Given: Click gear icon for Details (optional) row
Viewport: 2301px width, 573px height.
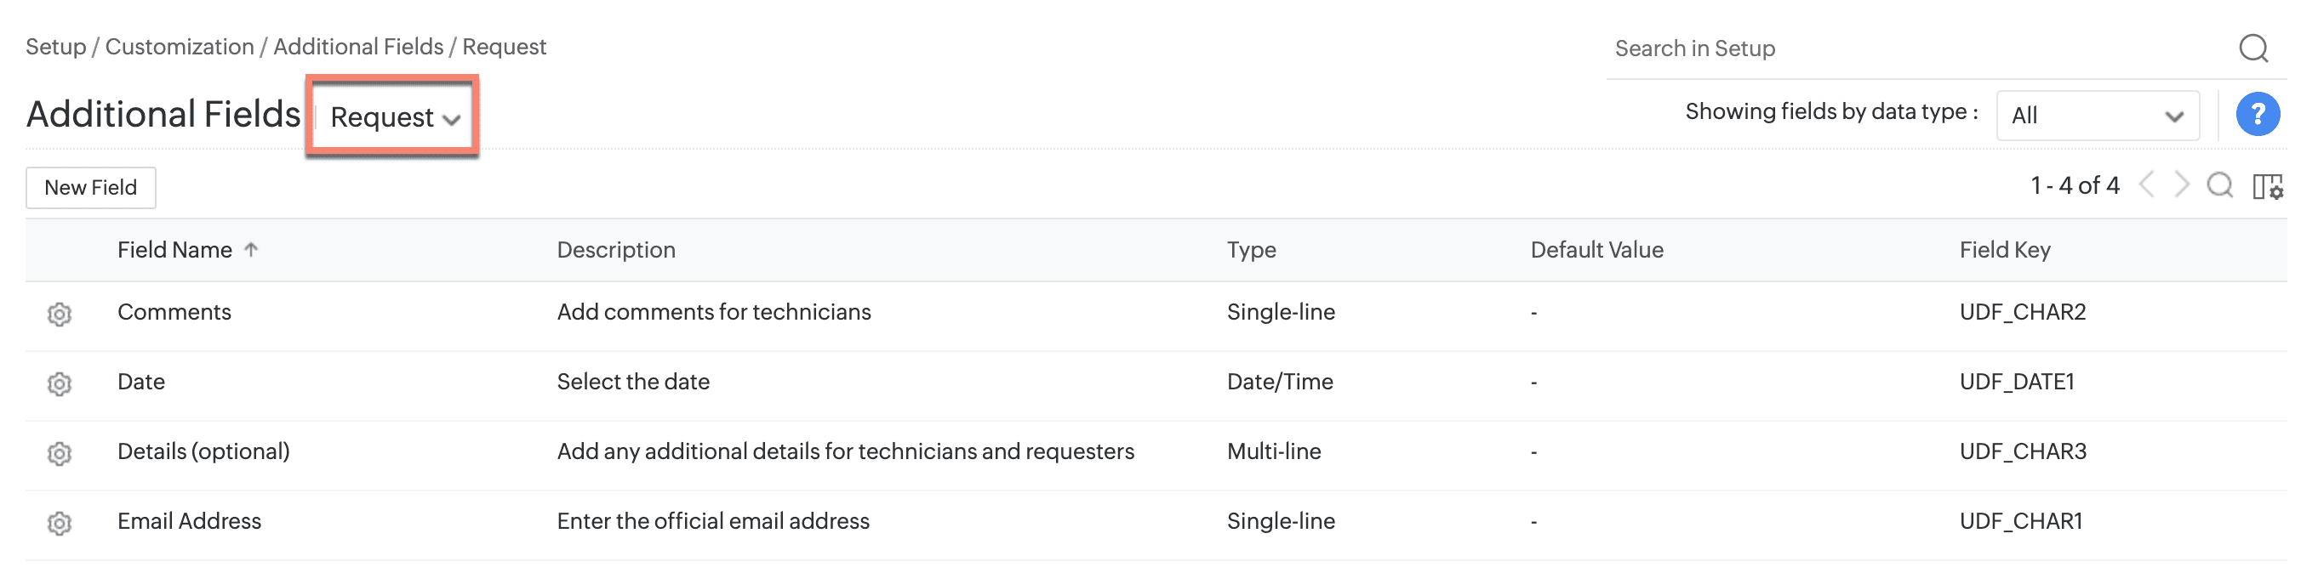Looking at the screenshot, I should (59, 453).
